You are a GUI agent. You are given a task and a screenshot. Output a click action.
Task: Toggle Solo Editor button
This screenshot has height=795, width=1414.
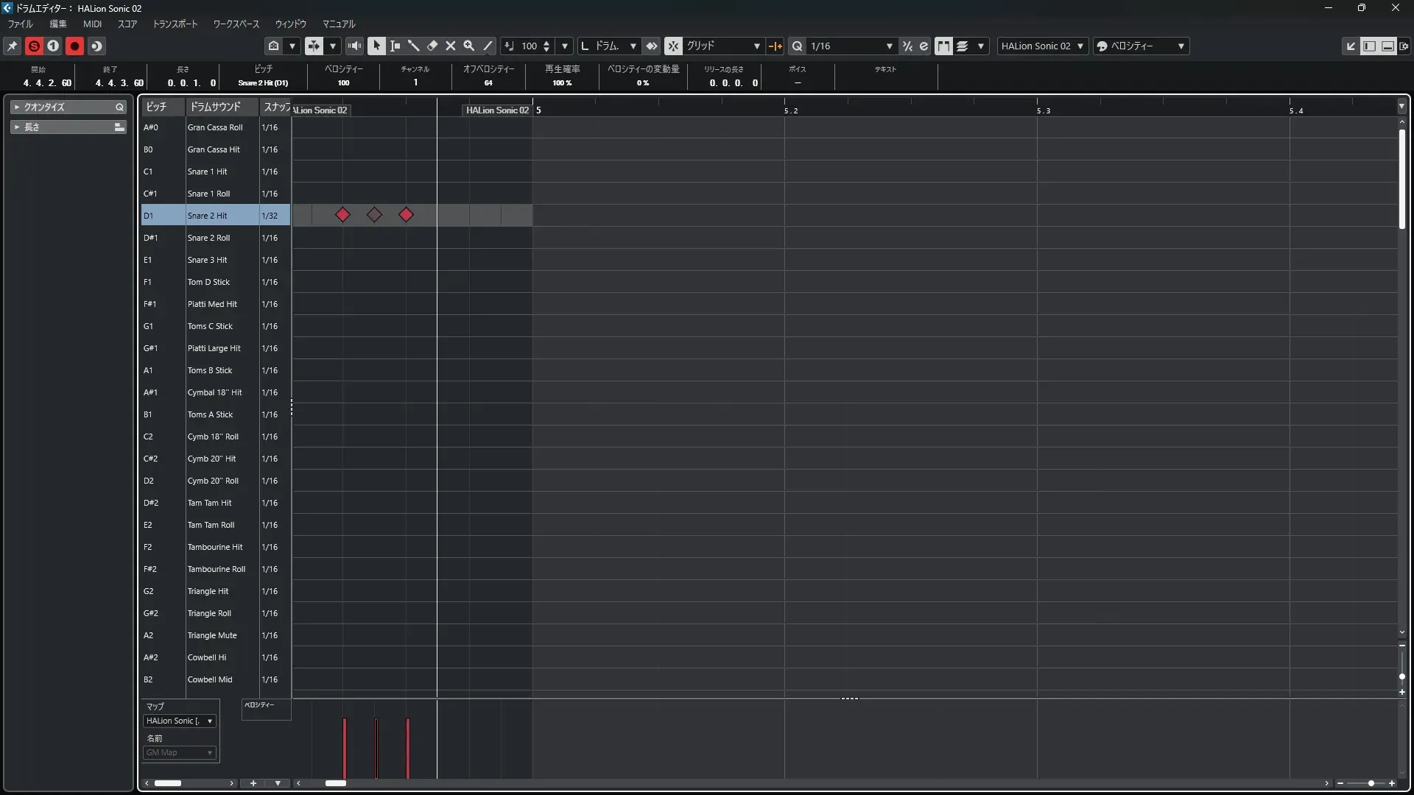point(34,46)
